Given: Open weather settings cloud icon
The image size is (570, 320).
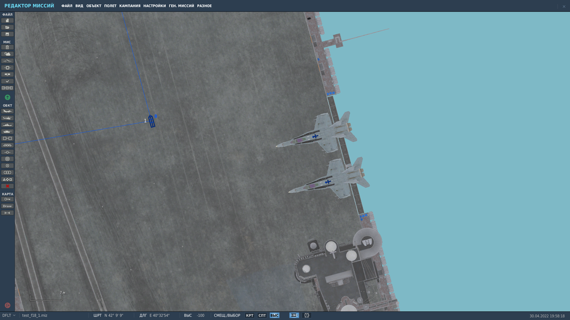Looking at the screenshot, I should (7, 54).
